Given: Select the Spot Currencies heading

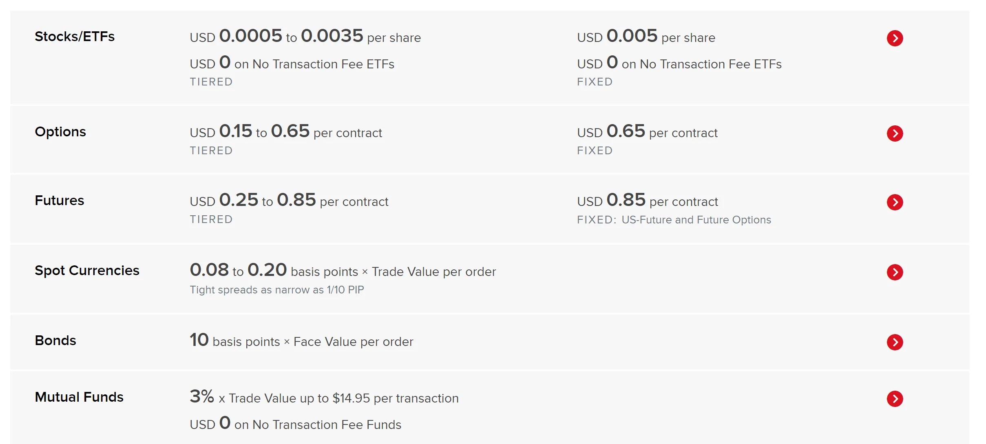Looking at the screenshot, I should [87, 271].
